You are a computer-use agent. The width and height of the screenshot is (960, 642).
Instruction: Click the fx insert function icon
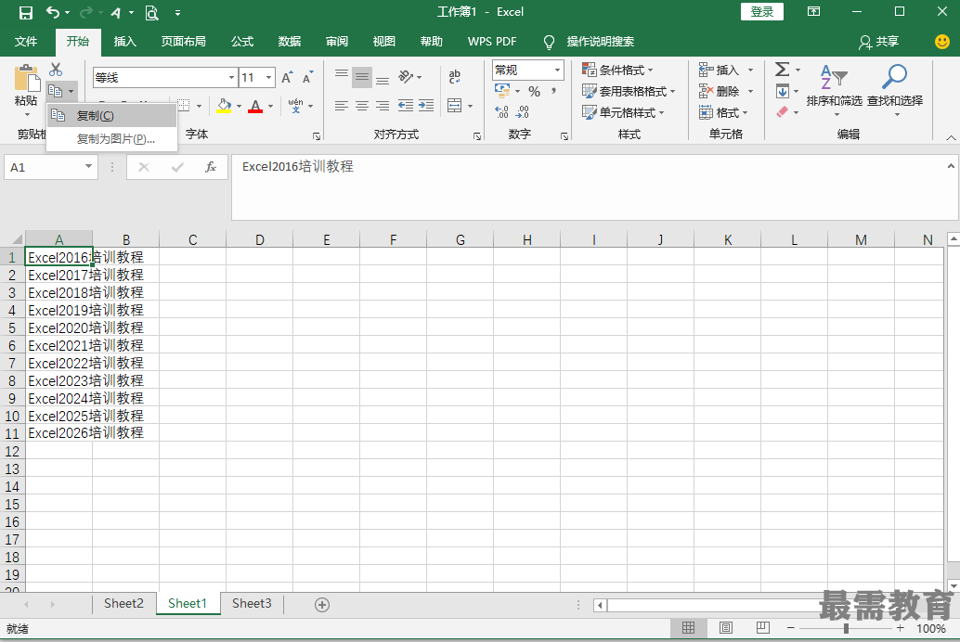tap(211, 167)
